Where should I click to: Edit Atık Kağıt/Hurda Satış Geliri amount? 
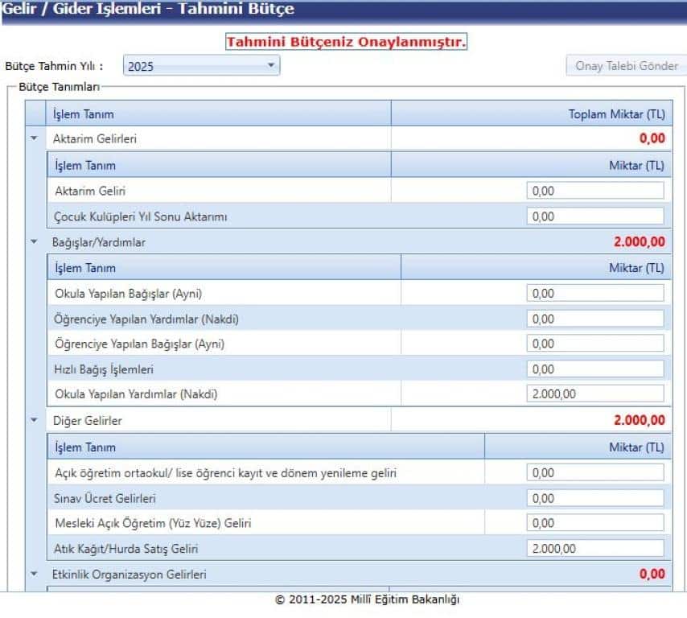595,549
